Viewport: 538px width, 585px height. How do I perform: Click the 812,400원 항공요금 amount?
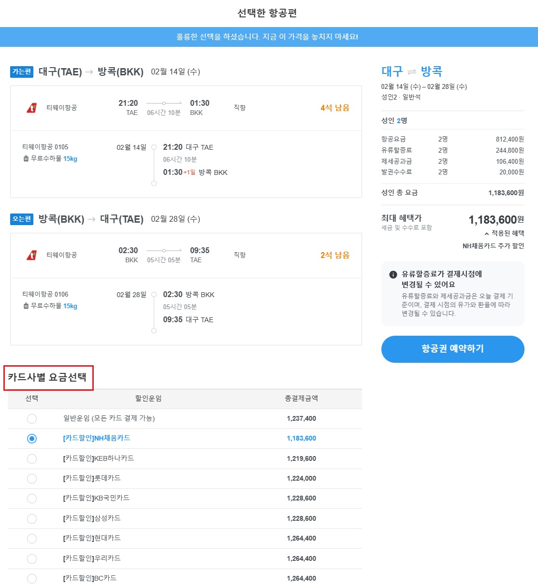tap(510, 139)
